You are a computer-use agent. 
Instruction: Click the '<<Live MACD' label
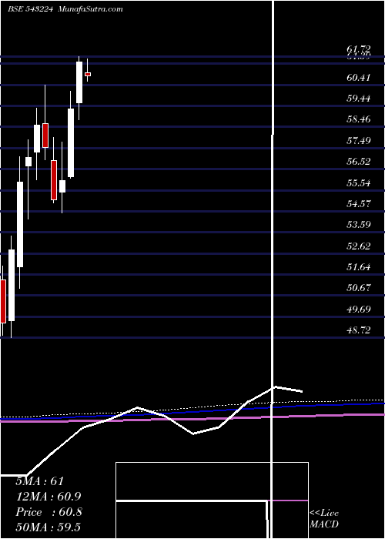(x=324, y=519)
